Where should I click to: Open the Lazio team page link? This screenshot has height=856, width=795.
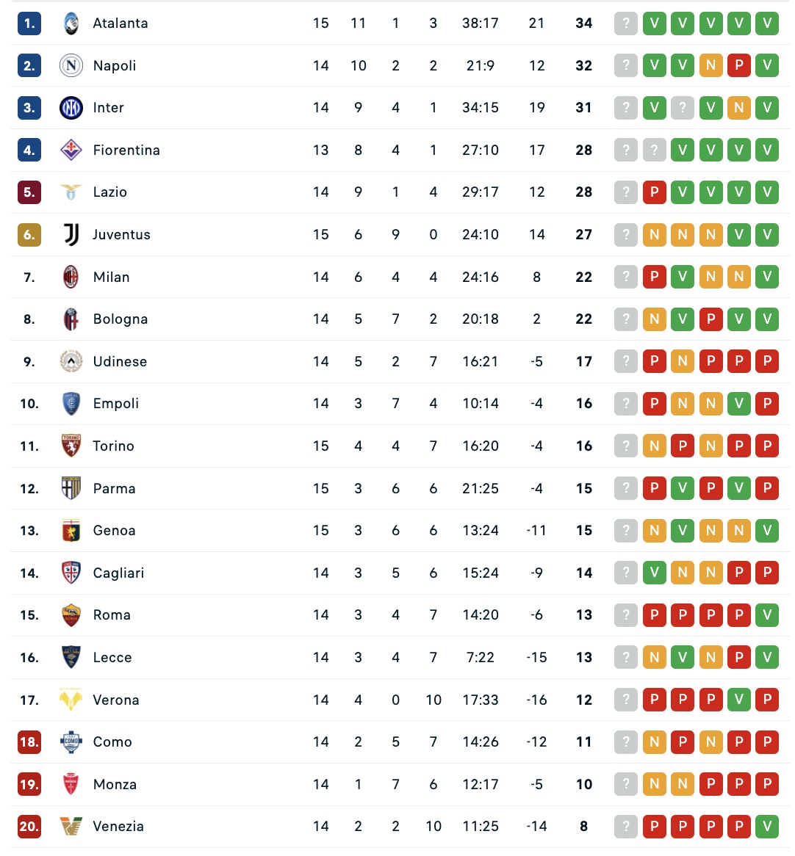click(110, 192)
